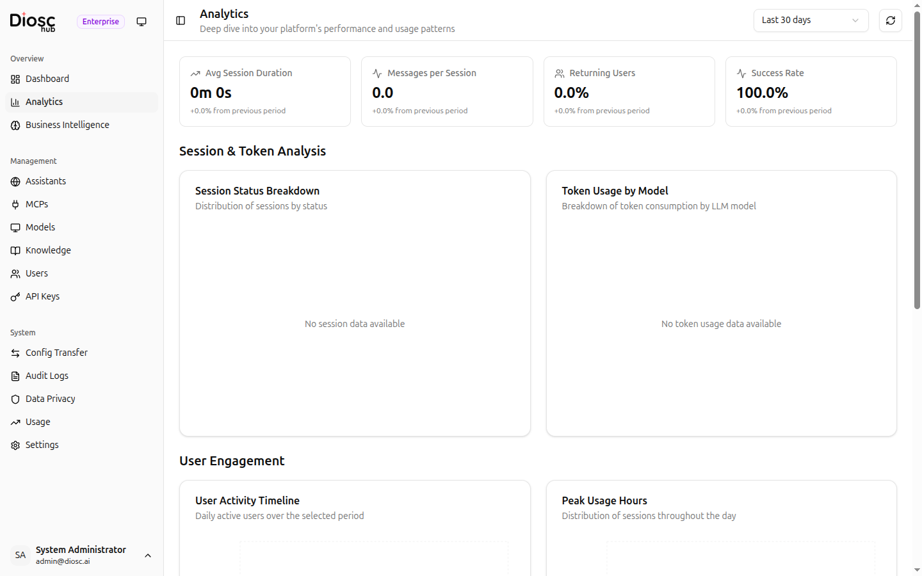Open Config Transfer page
The width and height of the screenshot is (922, 576).
click(81, 353)
